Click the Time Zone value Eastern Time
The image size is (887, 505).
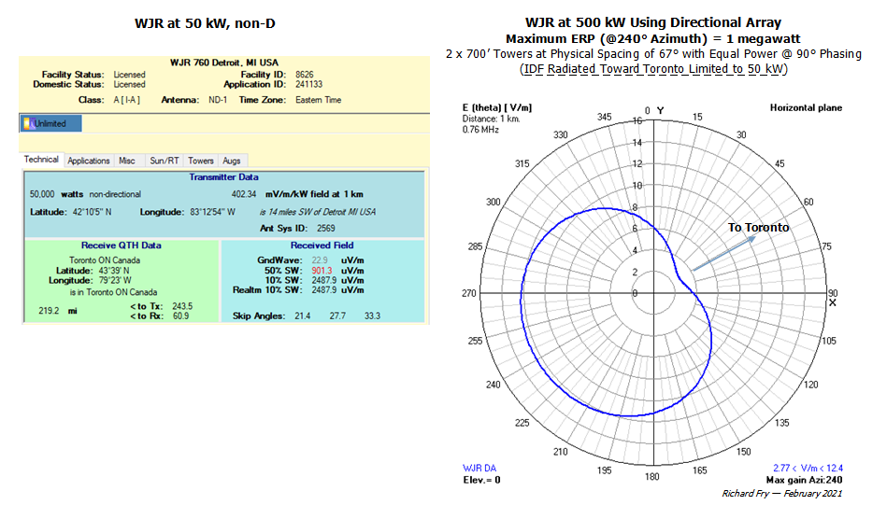[x=318, y=100]
